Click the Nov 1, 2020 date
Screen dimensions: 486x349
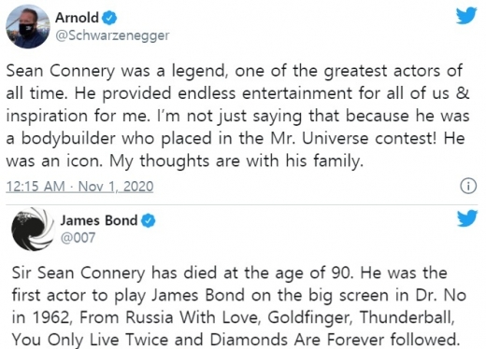(116, 187)
